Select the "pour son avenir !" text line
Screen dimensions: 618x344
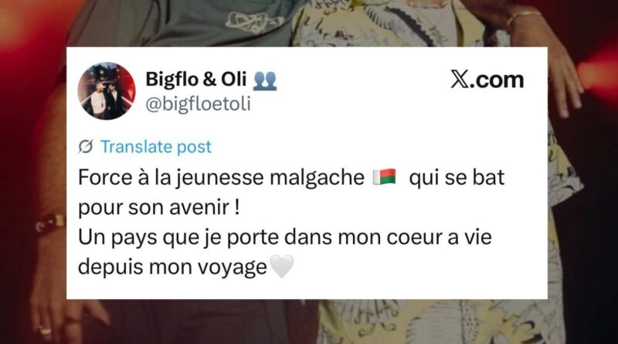click(x=159, y=207)
